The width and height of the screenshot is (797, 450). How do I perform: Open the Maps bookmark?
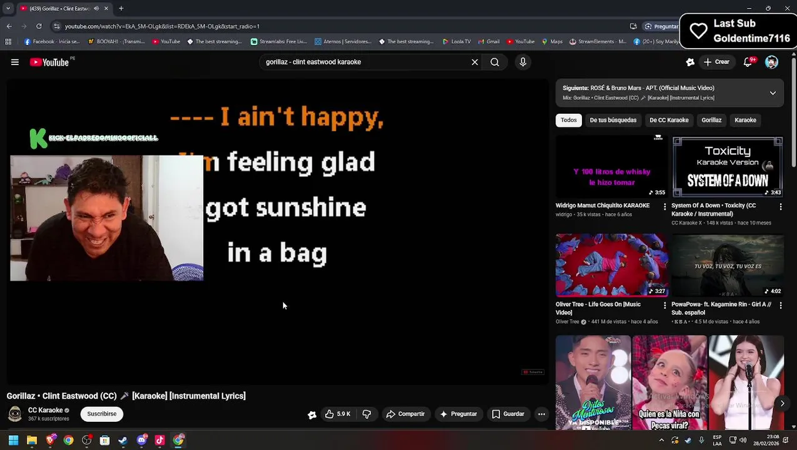[552, 41]
